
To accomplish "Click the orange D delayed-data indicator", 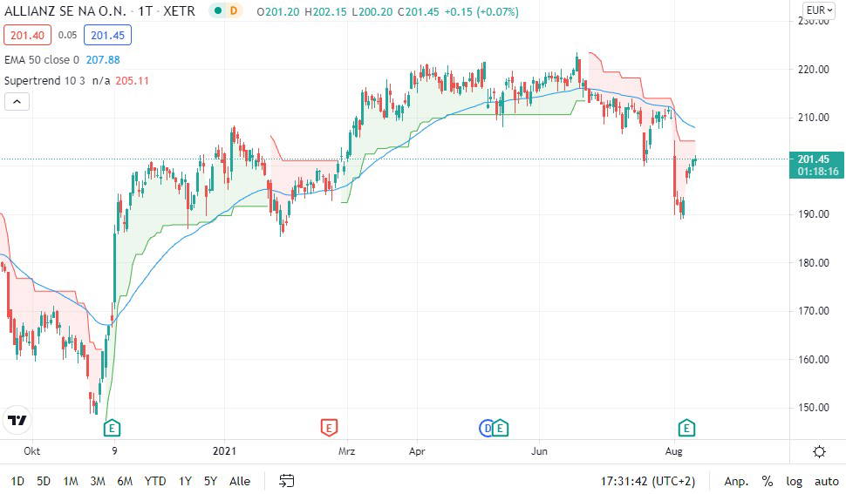I will pyautogui.click(x=234, y=10).
